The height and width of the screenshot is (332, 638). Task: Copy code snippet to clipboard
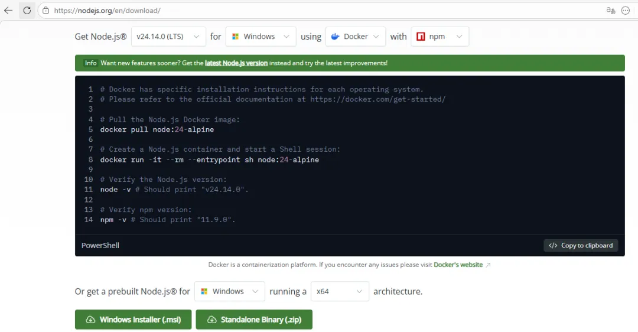(x=581, y=245)
